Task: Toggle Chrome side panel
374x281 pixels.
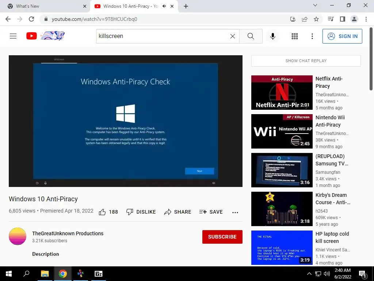Action: point(343,19)
